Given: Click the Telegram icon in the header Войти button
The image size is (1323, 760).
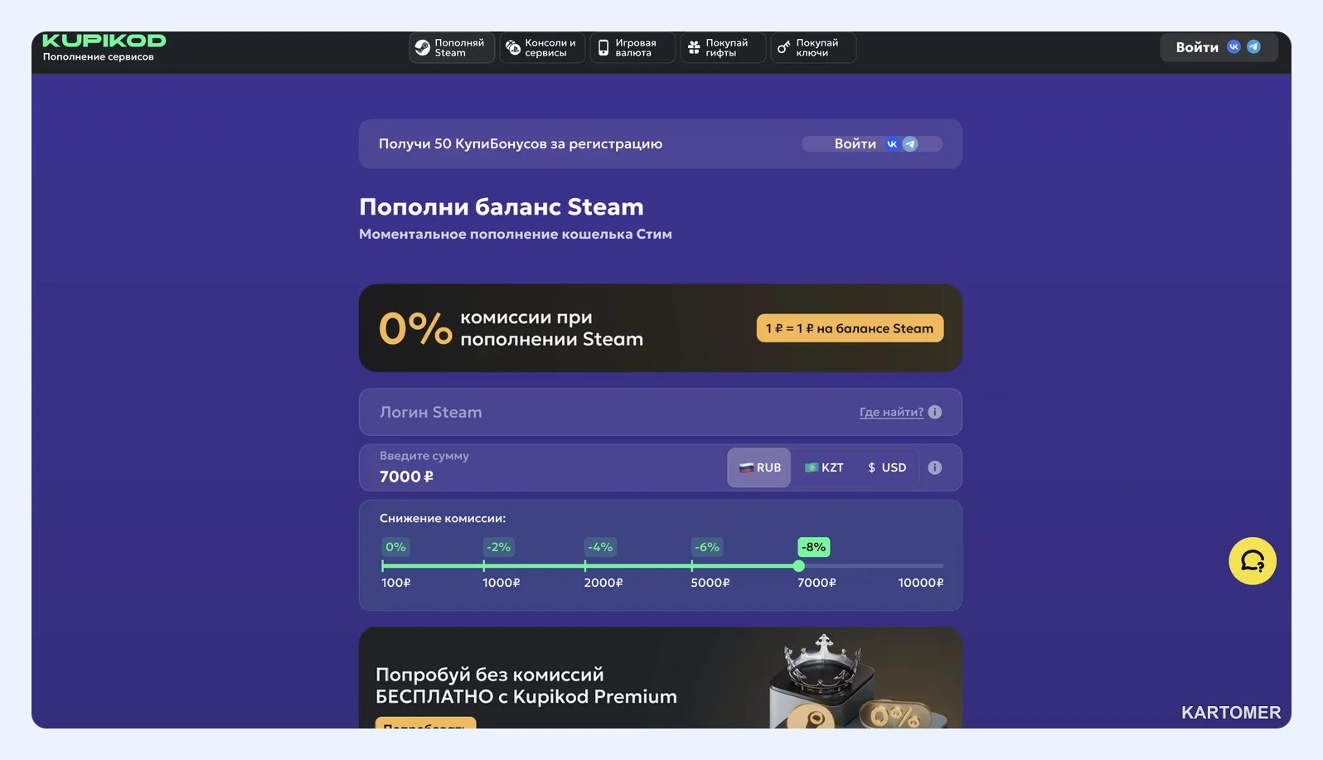Looking at the screenshot, I should [1253, 47].
